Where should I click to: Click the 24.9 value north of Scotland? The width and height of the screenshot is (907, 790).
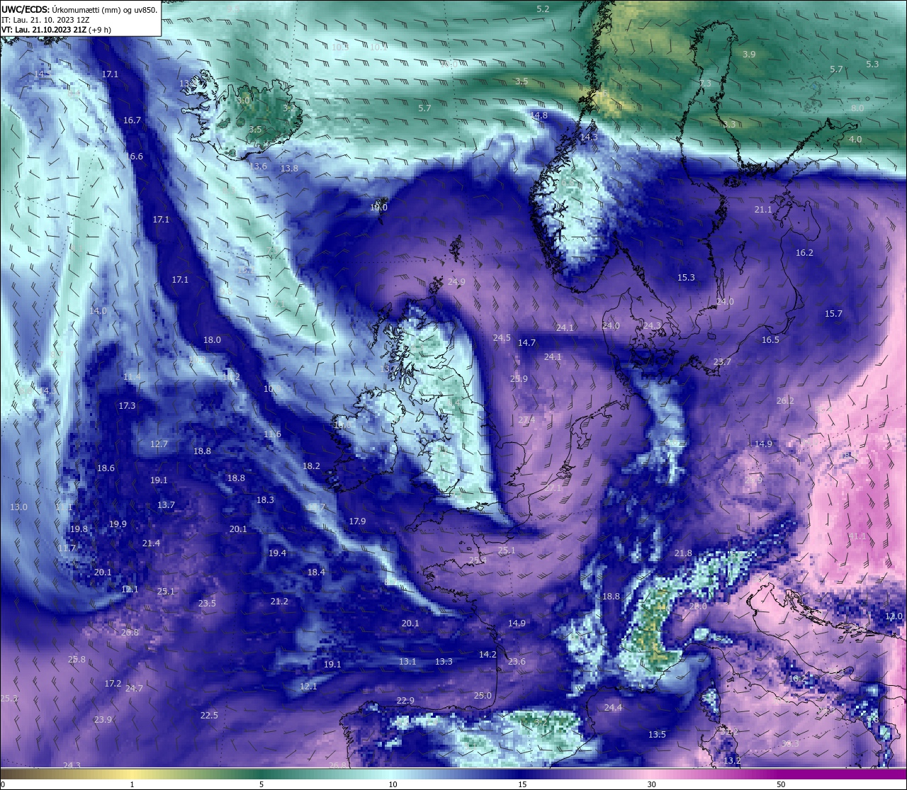click(457, 282)
